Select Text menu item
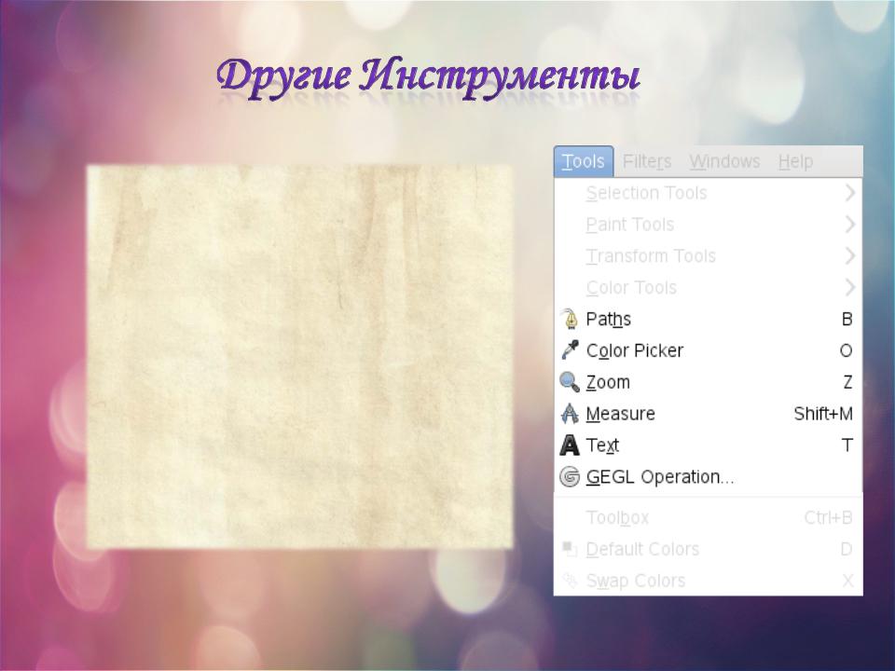 [708, 445]
